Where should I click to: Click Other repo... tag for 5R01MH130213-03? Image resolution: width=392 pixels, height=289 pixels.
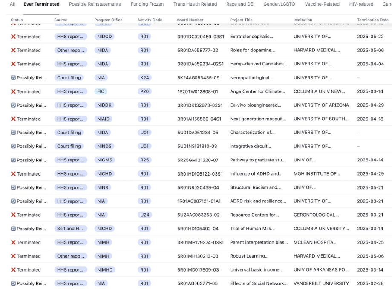click(x=70, y=256)
